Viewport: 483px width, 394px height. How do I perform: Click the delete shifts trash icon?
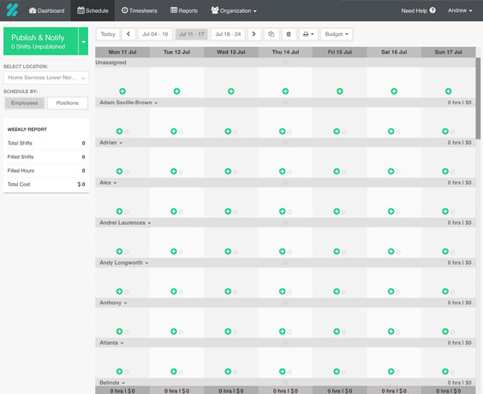289,34
